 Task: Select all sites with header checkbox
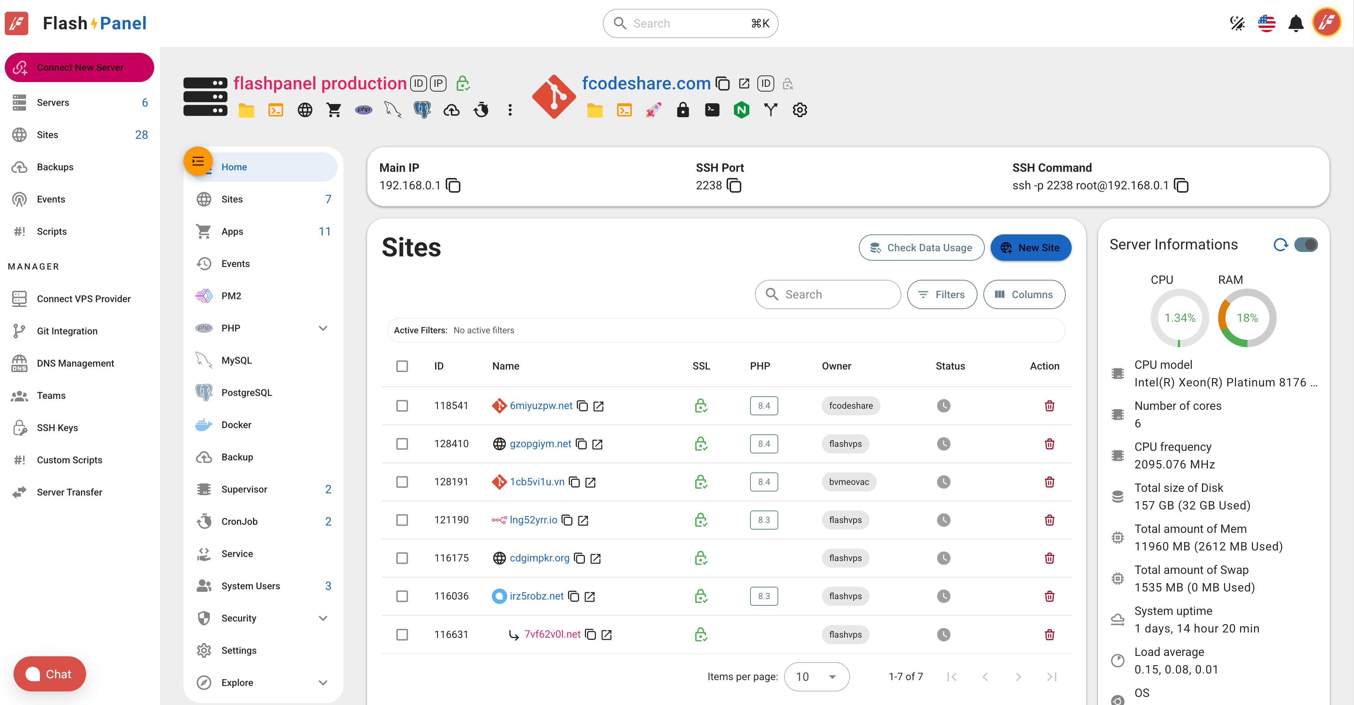pos(402,366)
